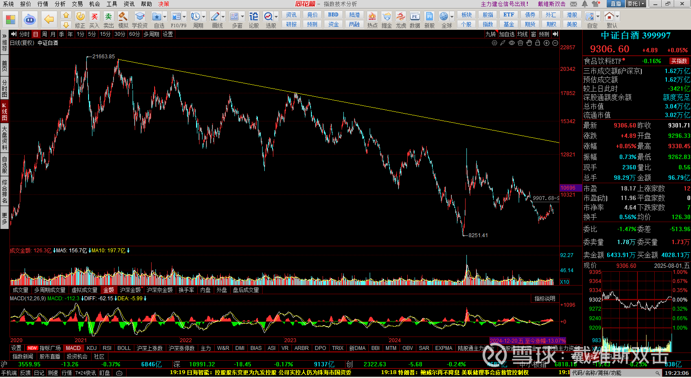
Task: Click the 资讯 toolbar button
Action: (x=292, y=15)
